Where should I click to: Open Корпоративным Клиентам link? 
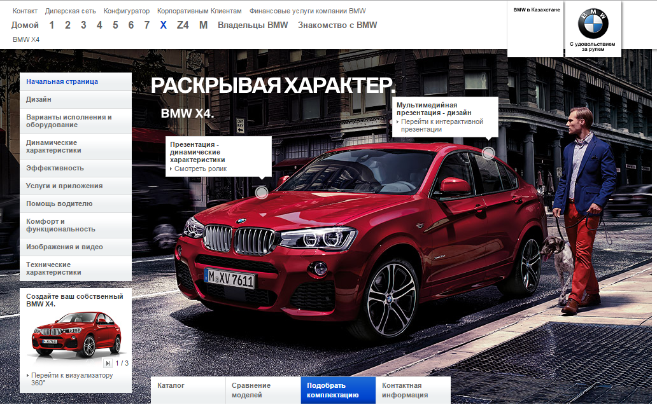(199, 11)
